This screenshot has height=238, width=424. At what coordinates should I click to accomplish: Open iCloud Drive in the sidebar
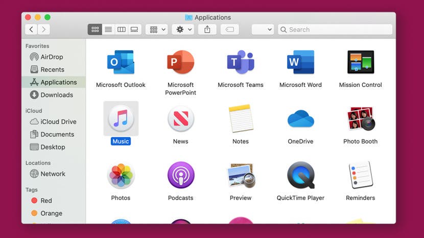tap(54, 122)
